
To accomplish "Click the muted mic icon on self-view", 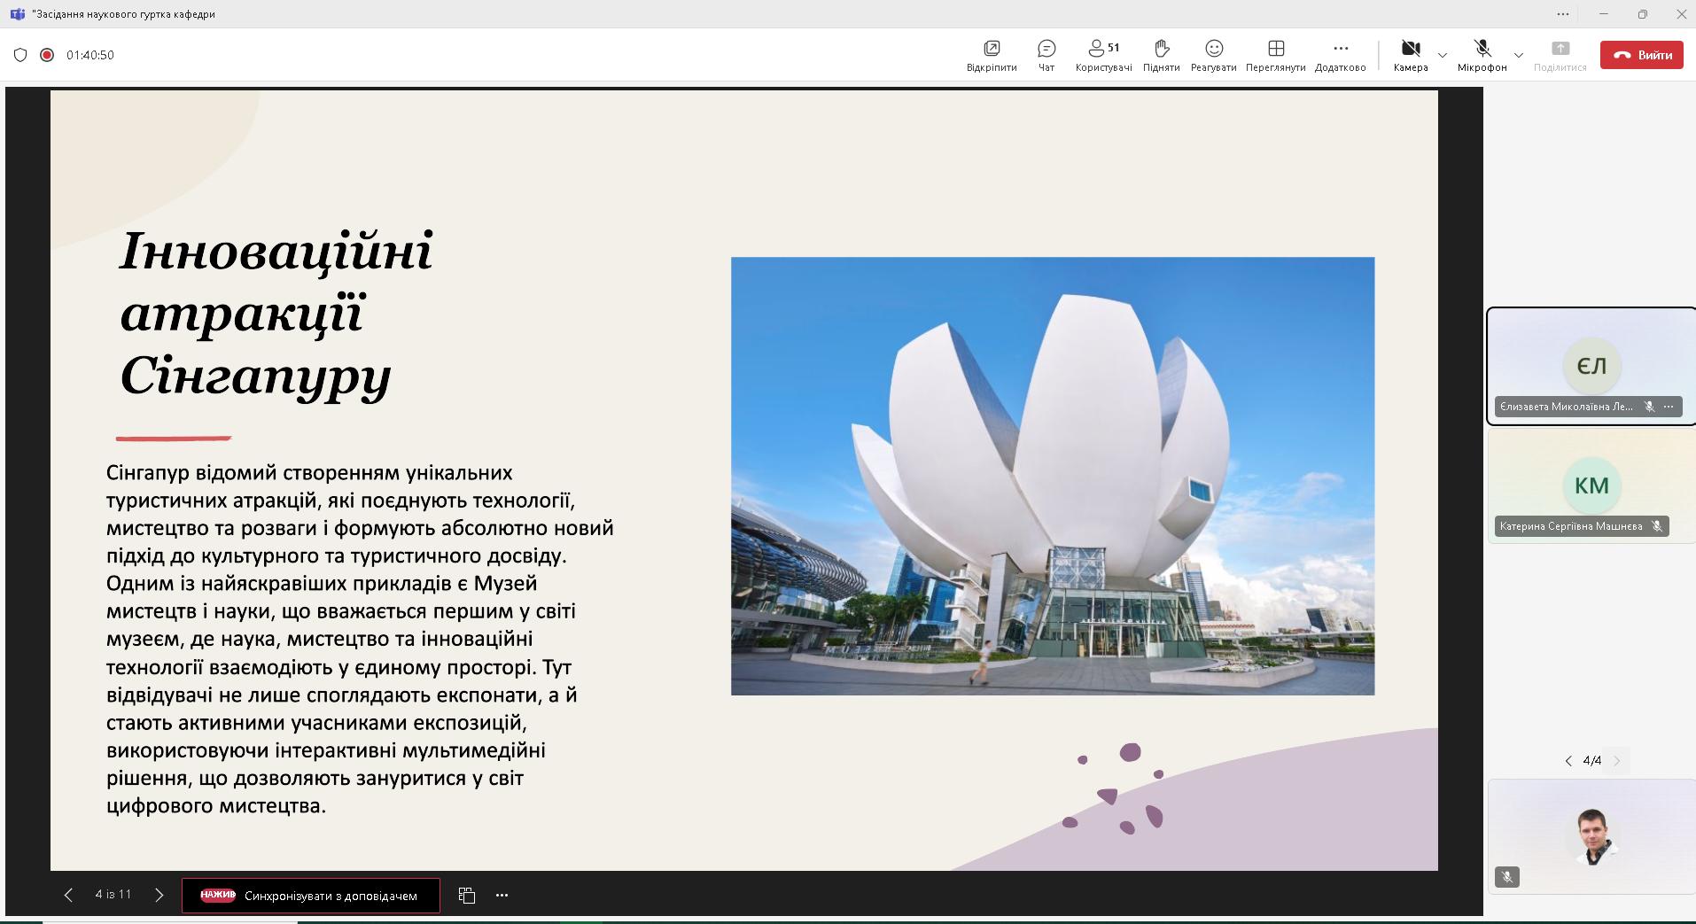I will pos(1506,876).
